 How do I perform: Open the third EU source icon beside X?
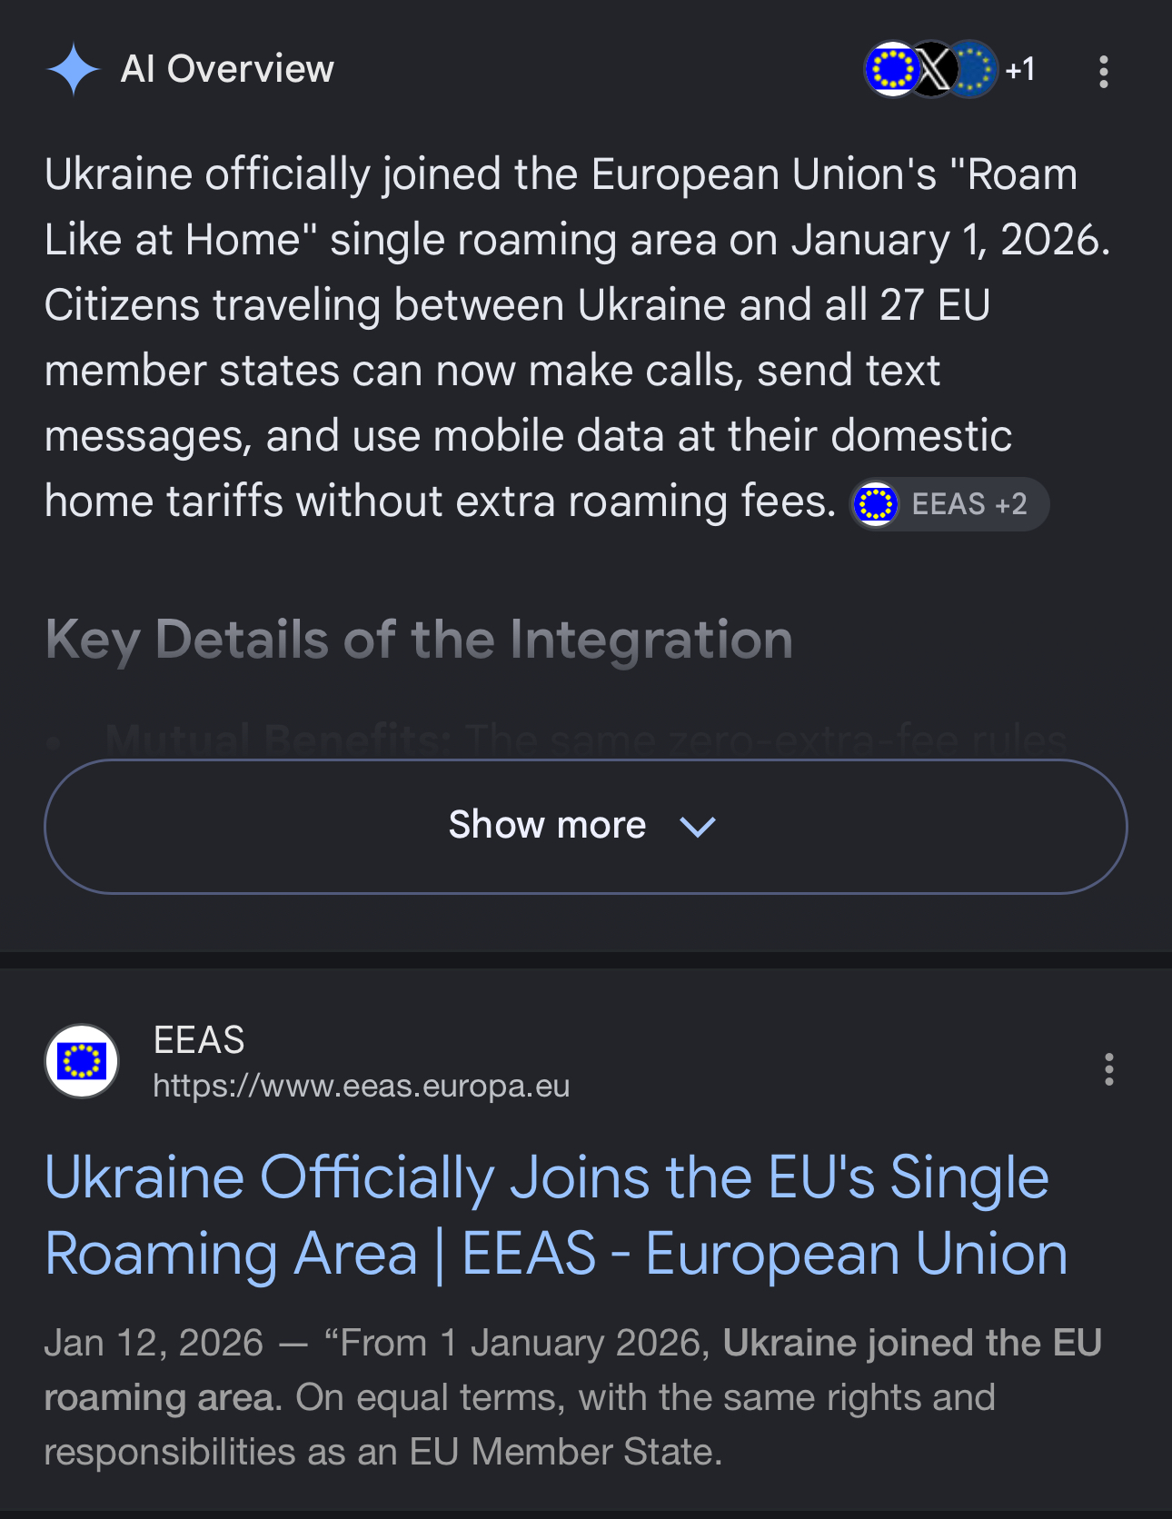pyautogui.click(x=972, y=69)
